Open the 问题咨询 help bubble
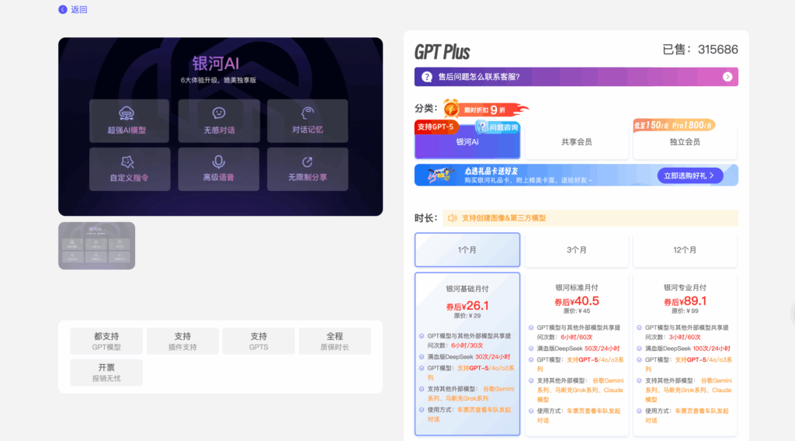This screenshot has width=795, height=441. click(x=498, y=127)
